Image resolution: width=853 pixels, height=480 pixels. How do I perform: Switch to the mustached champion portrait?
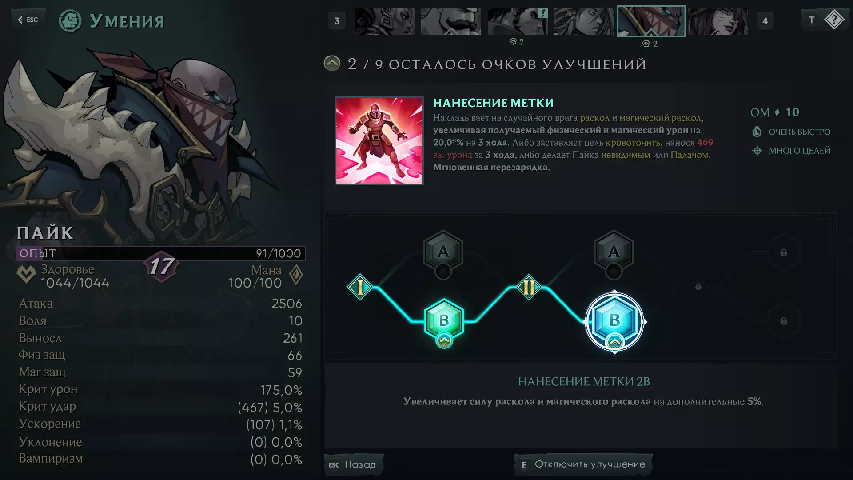pos(451,21)
